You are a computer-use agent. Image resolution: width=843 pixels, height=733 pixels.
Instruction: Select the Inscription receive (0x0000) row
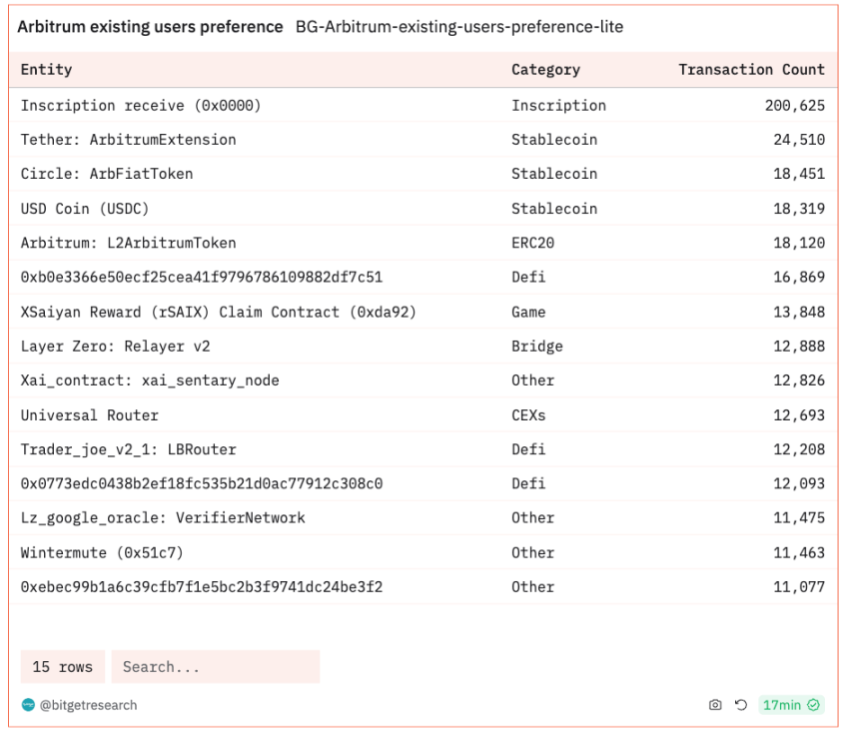pos(141,106)
